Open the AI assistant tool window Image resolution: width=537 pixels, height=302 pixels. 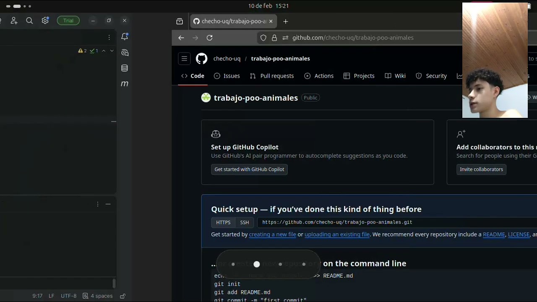pyautogui.click(x=125, y=52)
